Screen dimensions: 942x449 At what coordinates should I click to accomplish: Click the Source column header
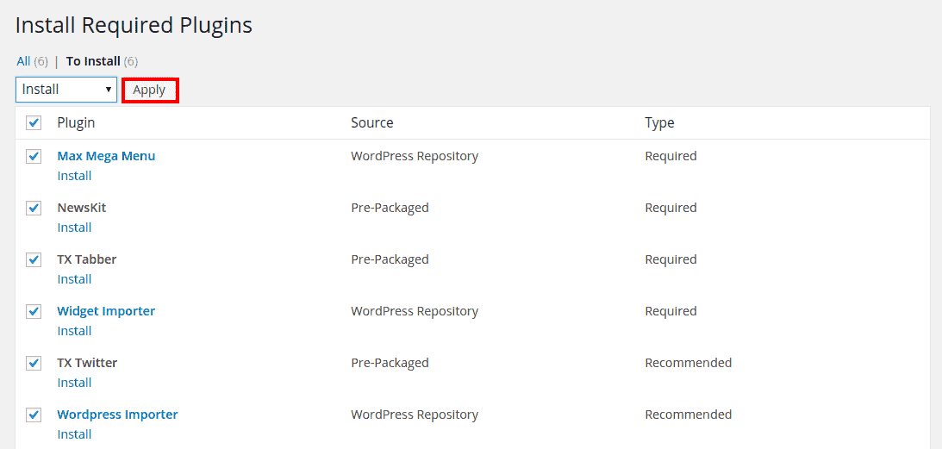click(372, 122)
